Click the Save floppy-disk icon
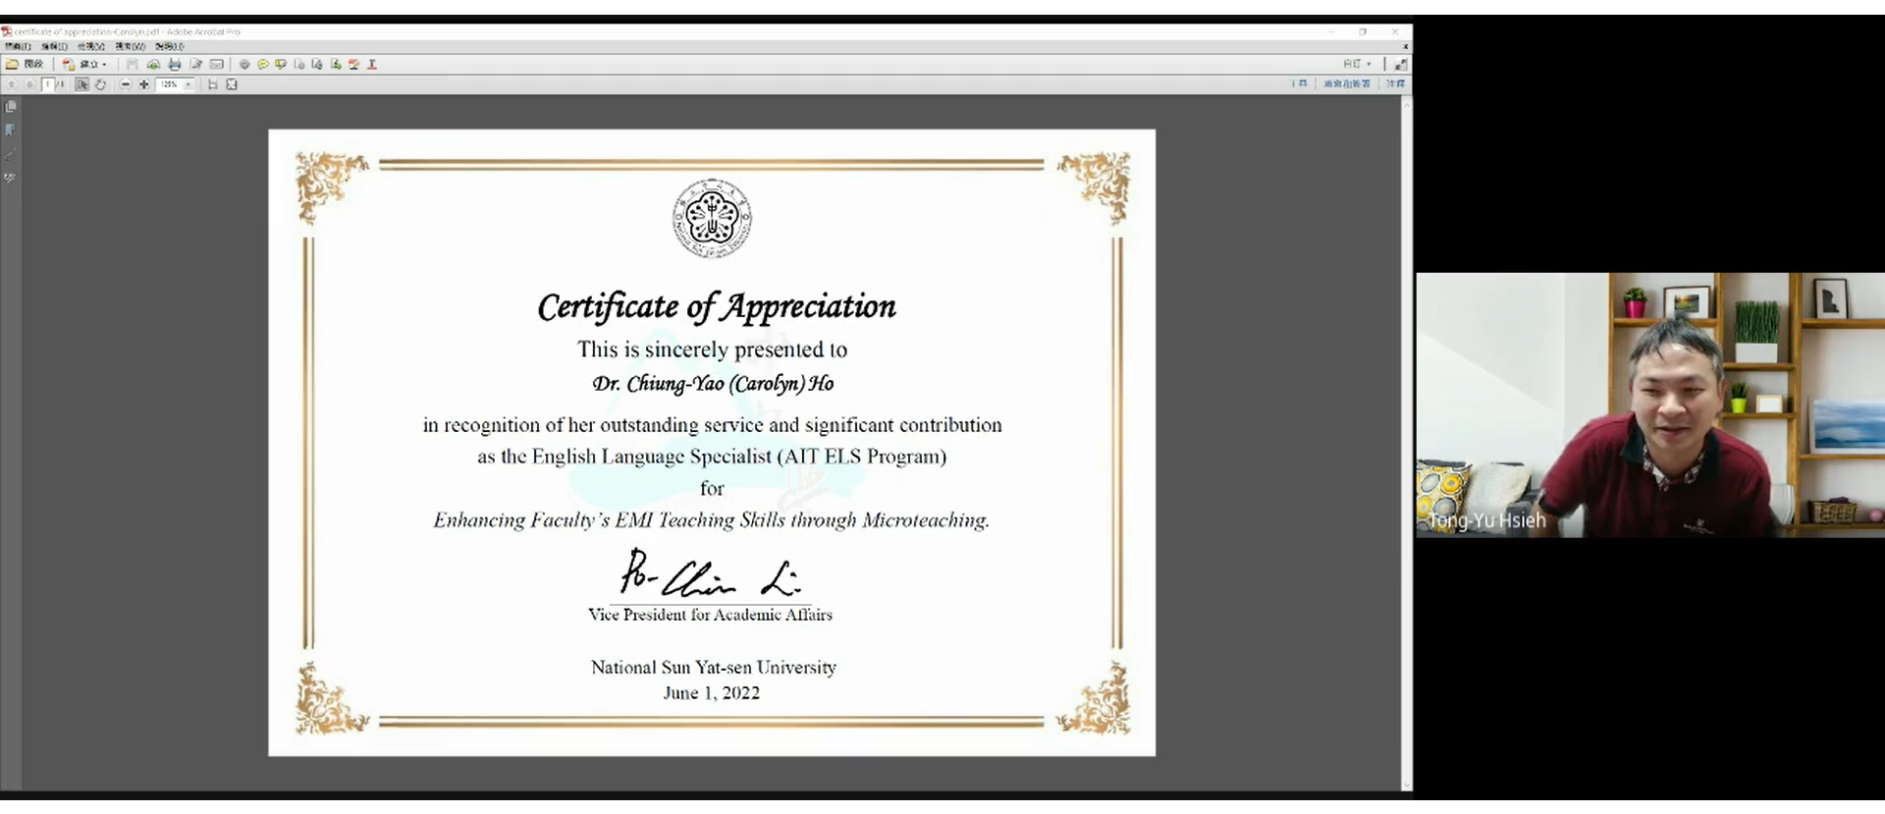Viewport: 1885px width, 814px height. tap(132, 64)
